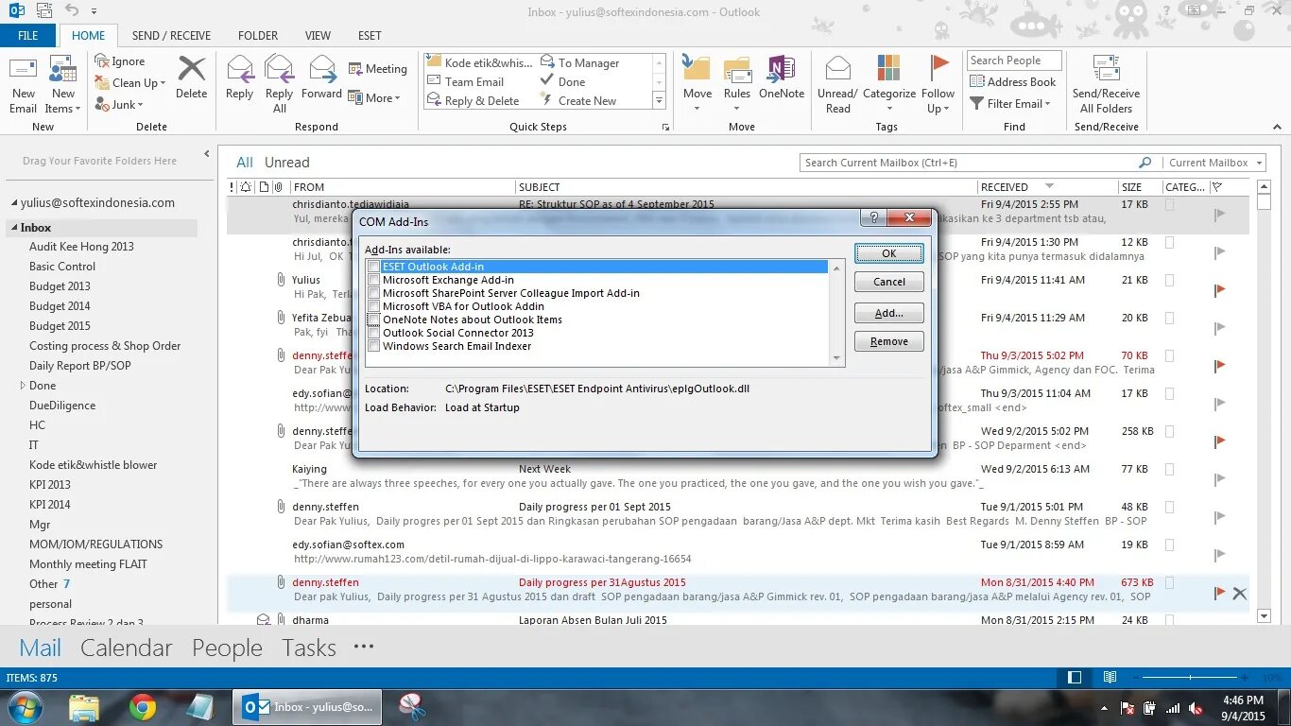Show only Unread messages
The width and height of the screenshot is (1291, 726).
pyautogui.click(x=286, y=163)
